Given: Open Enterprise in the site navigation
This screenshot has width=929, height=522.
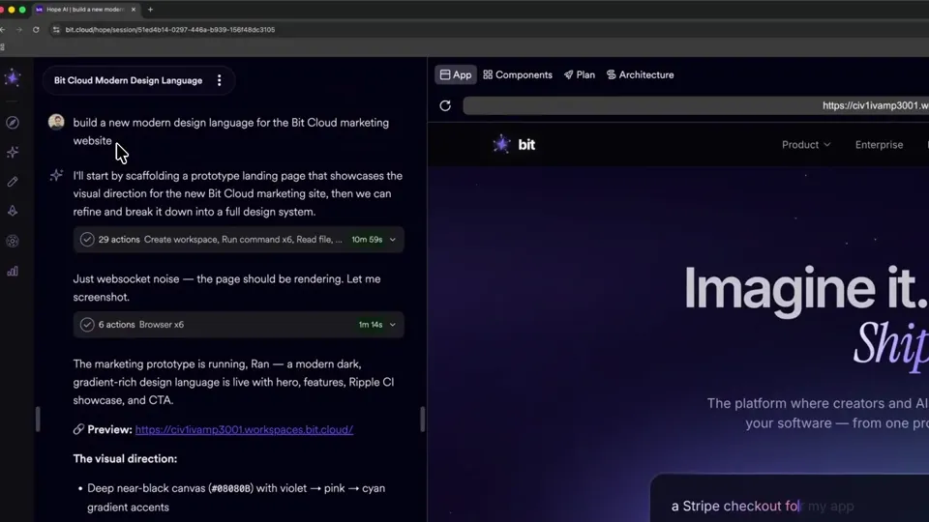Looking at the screenshot, I should (x=879, y=144).
